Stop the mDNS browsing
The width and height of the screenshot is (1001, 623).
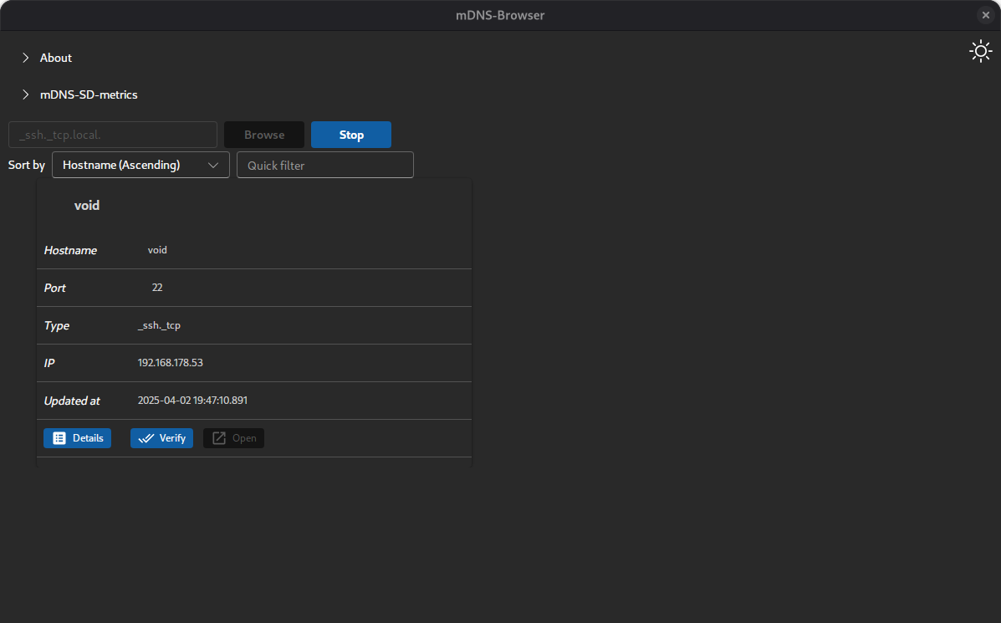click(351, 135)
